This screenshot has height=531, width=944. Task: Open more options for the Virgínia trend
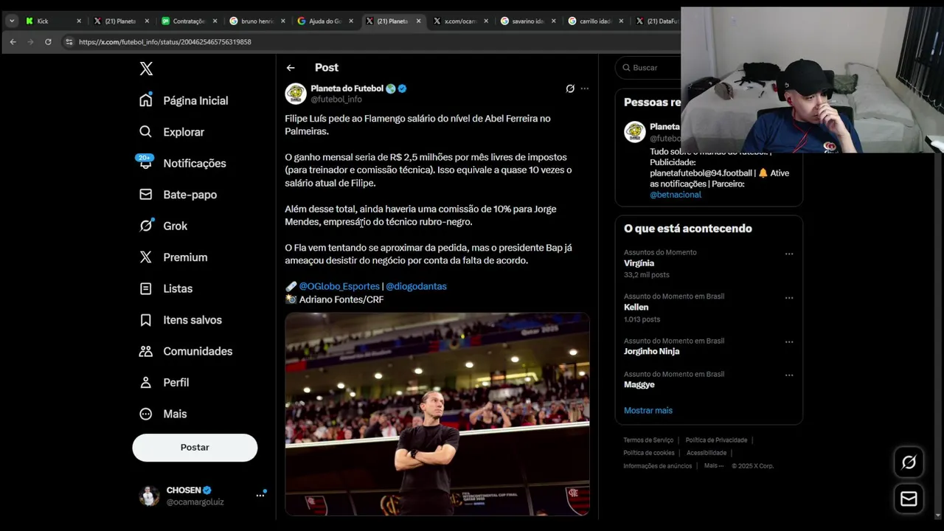tap(789, 254)
